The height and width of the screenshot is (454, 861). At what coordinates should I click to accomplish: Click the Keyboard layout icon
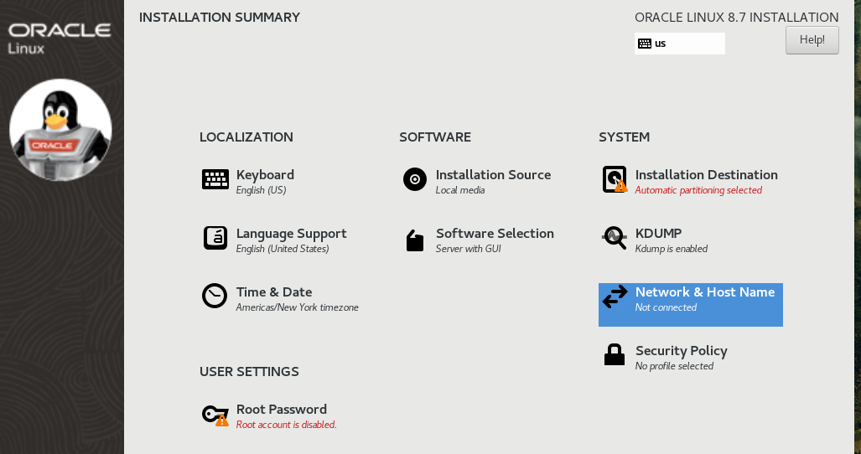pyautogui.click(x=215, y=179)
